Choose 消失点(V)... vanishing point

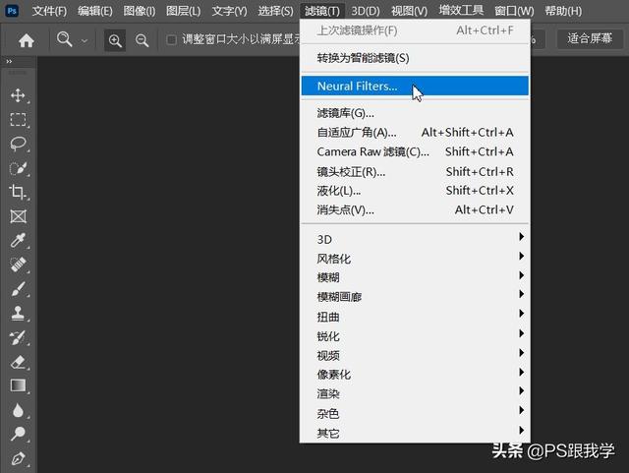[x=415, y=209]
